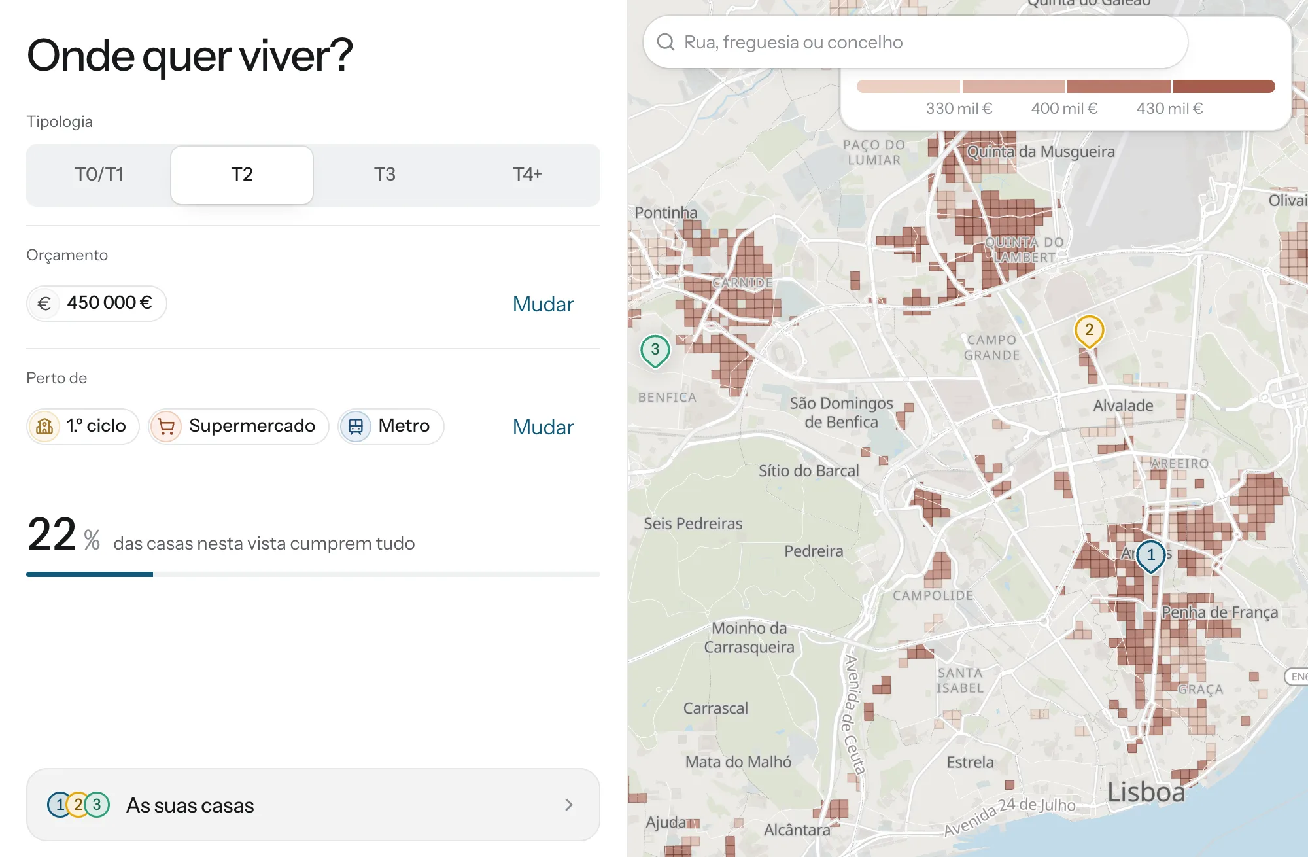Image resolution: width=1308 pixels, height=857 pixels.
Task: Click the Penha de França map label
Action: [1220, 613]
